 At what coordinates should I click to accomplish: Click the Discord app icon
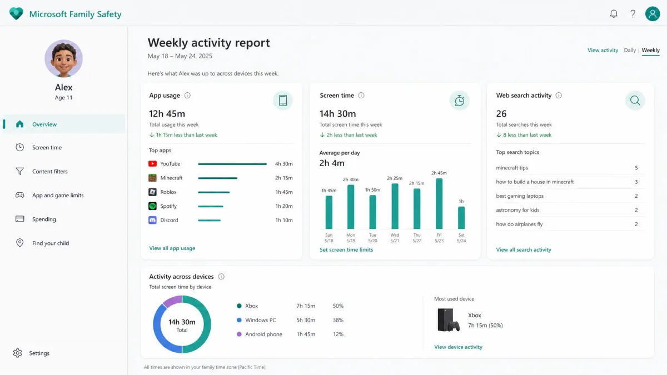click(x=152, y=220)
